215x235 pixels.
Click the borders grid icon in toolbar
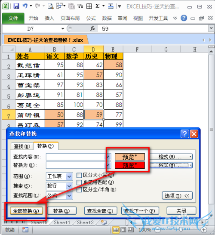click(x=89, y=6)
